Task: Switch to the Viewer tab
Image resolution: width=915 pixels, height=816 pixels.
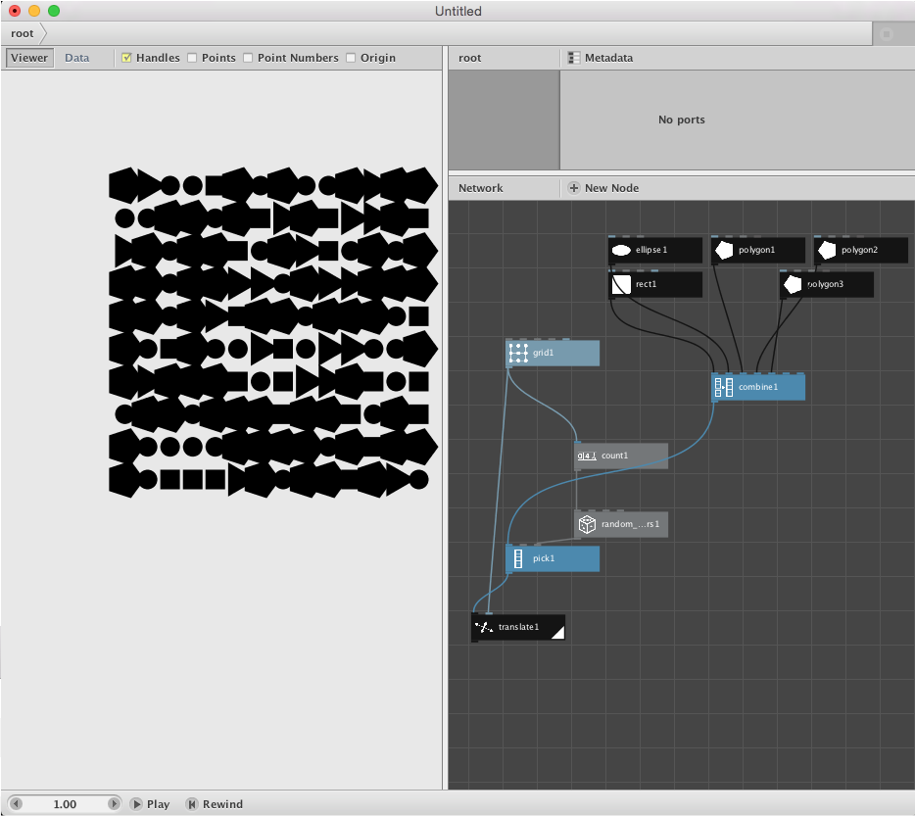Action: pyautogui.click(x=29, y=58)
